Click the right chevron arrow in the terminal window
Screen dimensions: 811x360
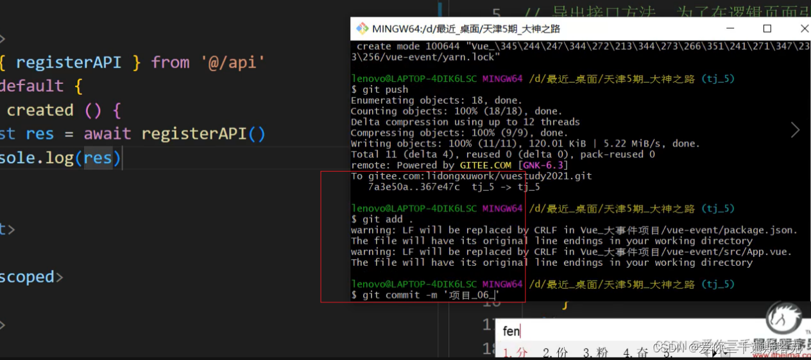point(795,130)
